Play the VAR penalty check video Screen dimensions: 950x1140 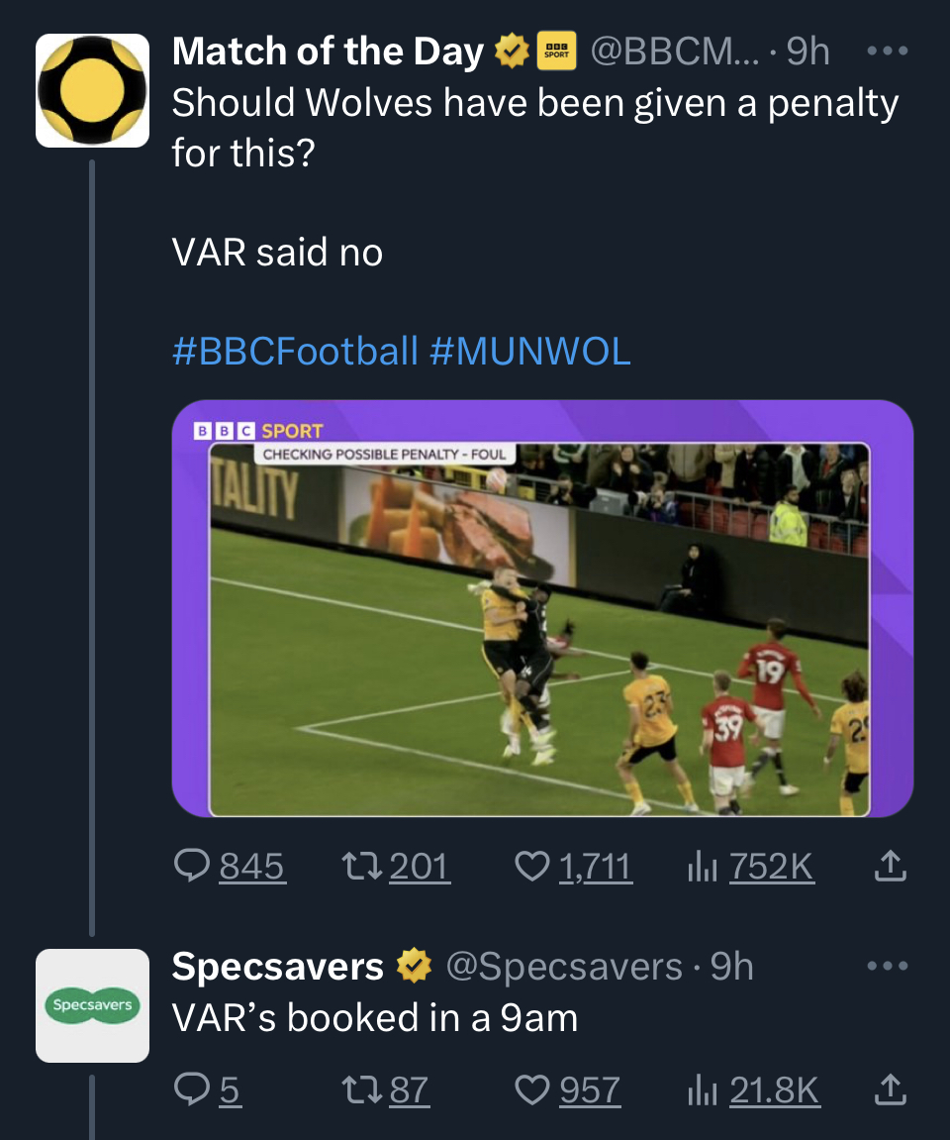(x=541, y=608)
